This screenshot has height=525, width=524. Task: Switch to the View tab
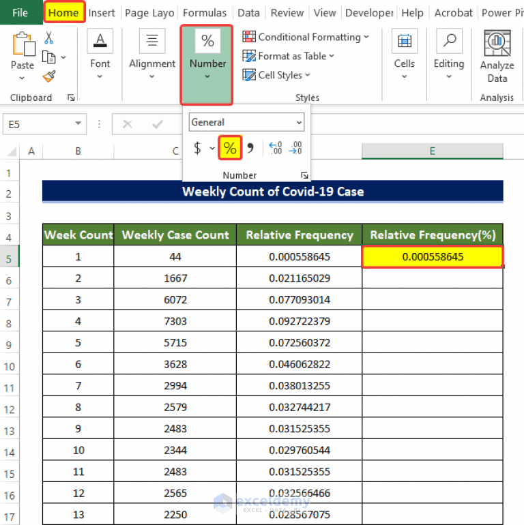(325, 12)
